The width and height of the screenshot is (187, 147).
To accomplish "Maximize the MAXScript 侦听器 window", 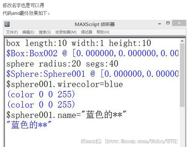I will point(168,23).
